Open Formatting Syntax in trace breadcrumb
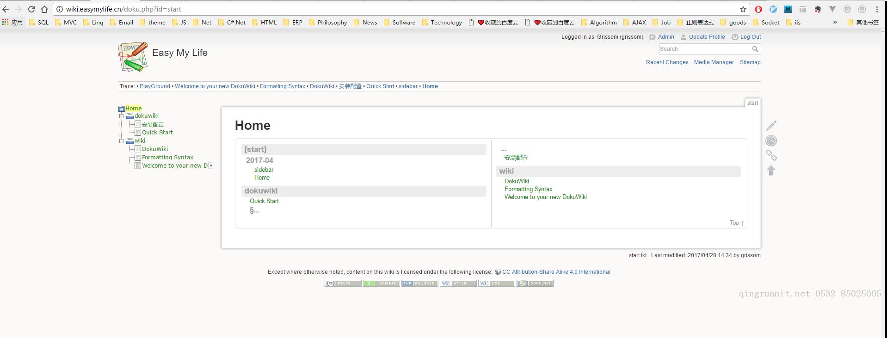 point(283,86)
